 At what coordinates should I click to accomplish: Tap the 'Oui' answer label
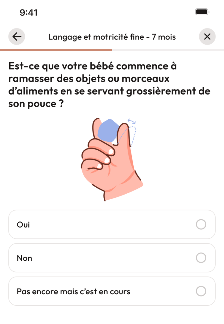(23, 225)
